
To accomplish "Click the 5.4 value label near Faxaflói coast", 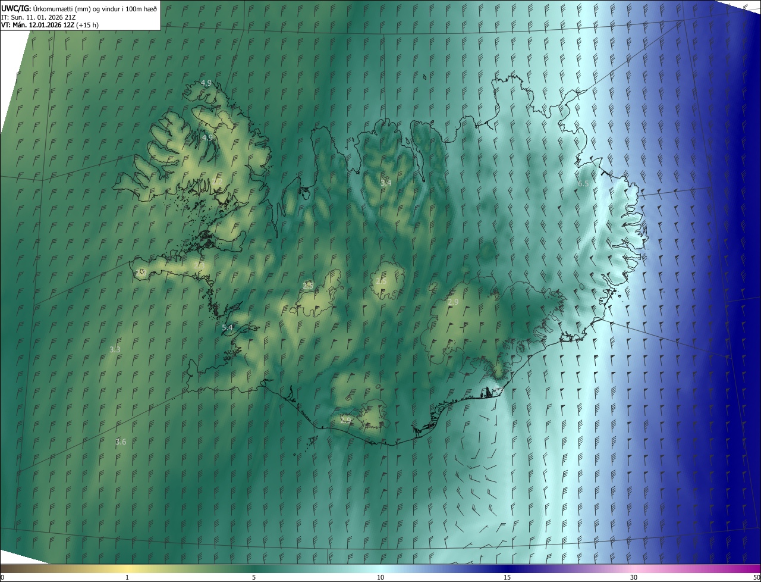I will pos(227,328).
